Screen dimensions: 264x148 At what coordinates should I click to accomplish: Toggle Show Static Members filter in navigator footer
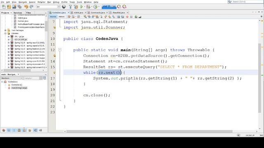coord(14,130)
